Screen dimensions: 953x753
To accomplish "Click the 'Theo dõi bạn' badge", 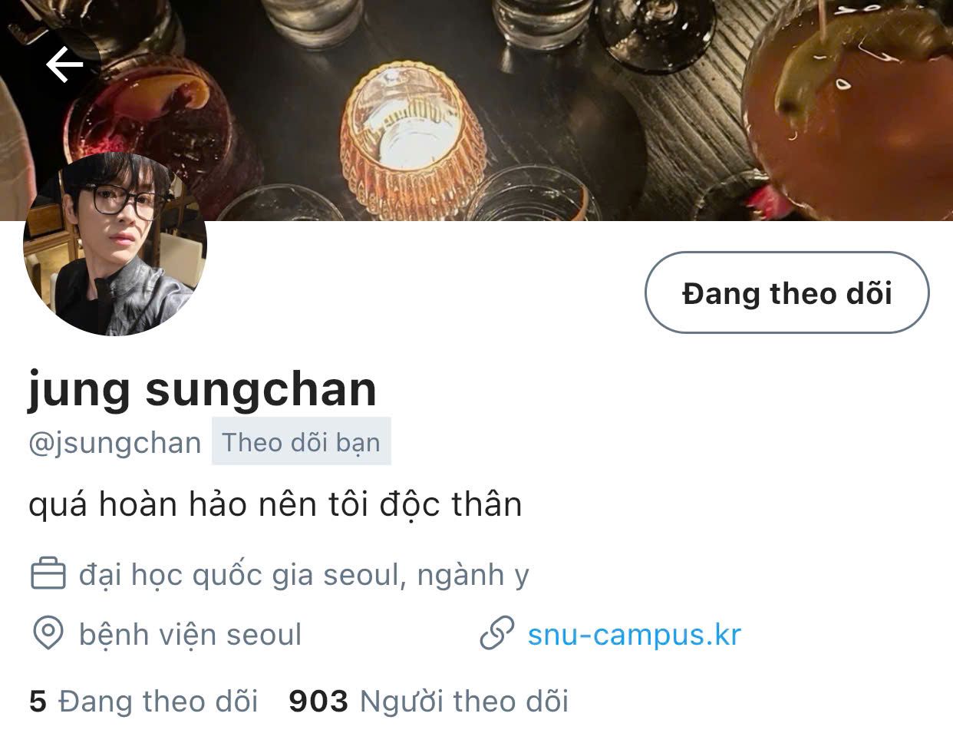I will coord(302,442).
